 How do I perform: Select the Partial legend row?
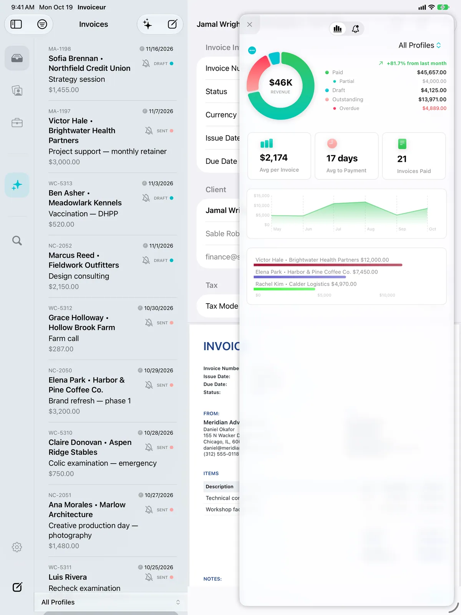tap(390, 81)
